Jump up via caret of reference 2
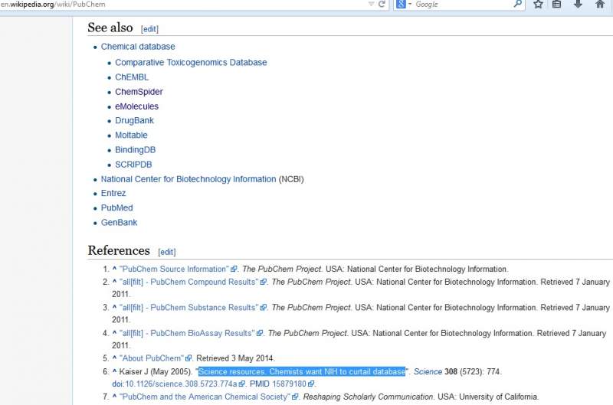This screenshot has width=613, height=405. click(114, 281)
